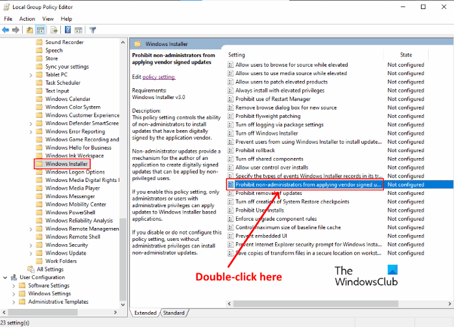The image size is (454, 327).
Task: Expand the Windows Update node
Action: click(31, 253)
